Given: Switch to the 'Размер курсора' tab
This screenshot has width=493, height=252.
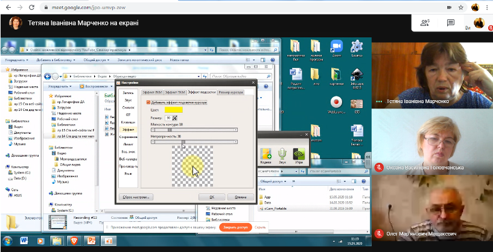Looking at the screenshot, I should click(x=231, y=92).
